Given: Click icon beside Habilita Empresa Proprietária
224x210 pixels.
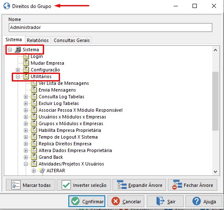Looking at the screenshot, I should (x=34, y=130).
